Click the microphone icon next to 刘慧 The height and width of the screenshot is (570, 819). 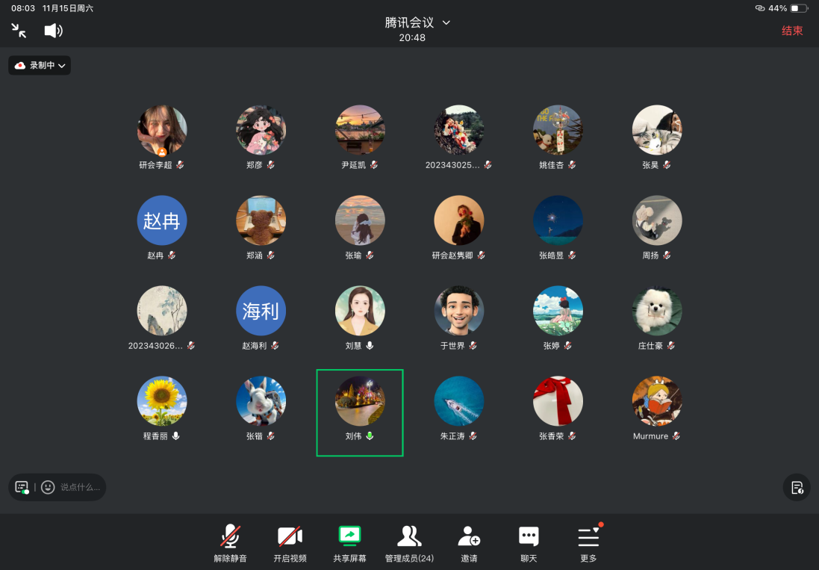(370, 346)
